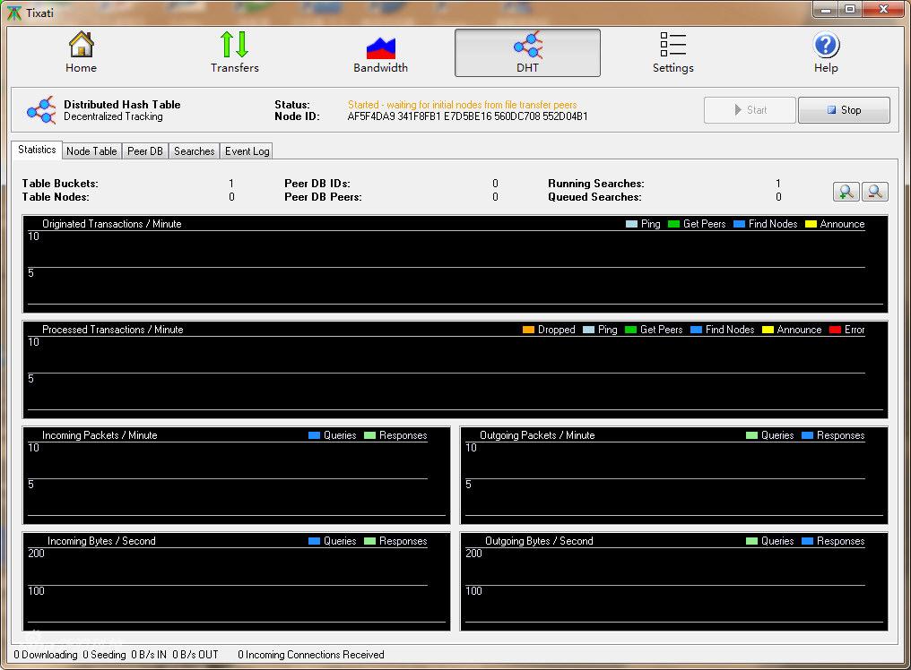Minimize the Tixati window
The image size is (911, 670).
826,10
